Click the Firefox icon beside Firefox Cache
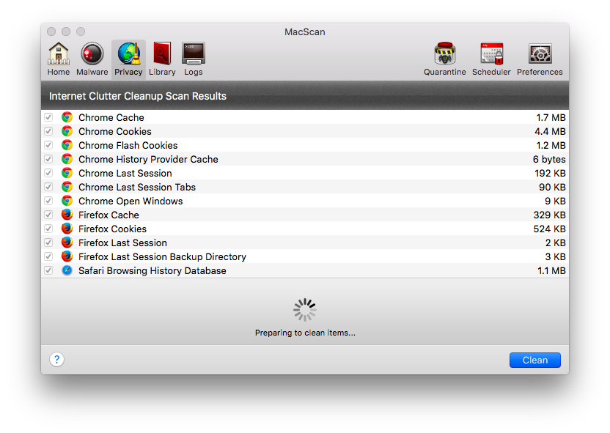610x433 pixels. pyautogui.click(x=67, y=215)
